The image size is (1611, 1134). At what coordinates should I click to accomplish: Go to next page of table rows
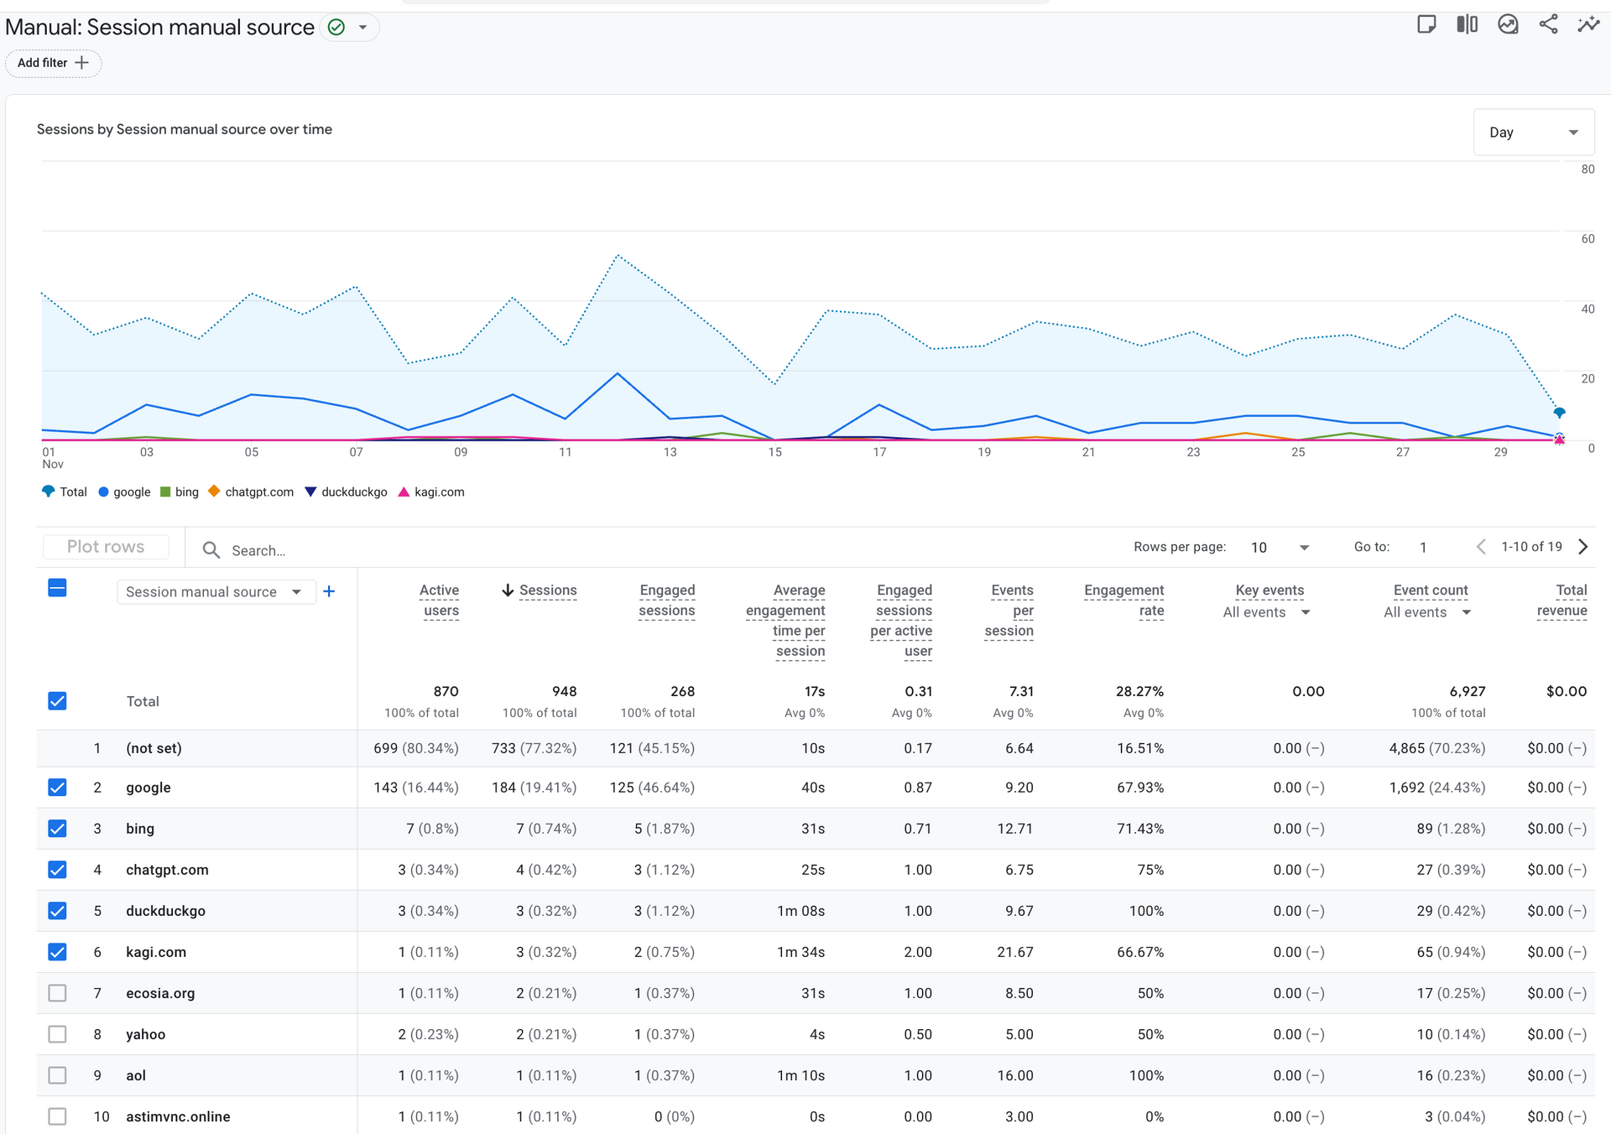pyautogui.click(x=1583, y=547)
